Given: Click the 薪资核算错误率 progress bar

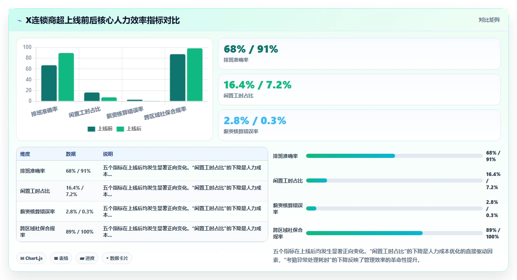Looking at the screenshot, I should (394, 208).
